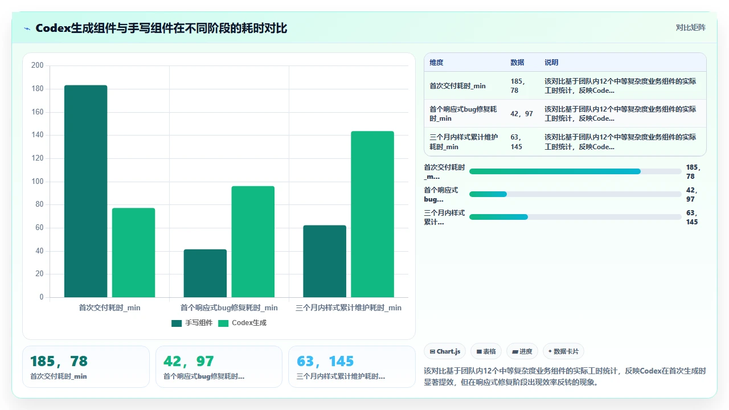
Task: Click the 首次交付耗时 progress bar
Action: pos(575,171)
